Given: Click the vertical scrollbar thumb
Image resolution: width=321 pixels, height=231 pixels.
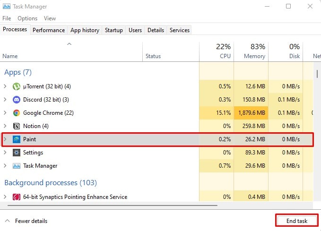Looking at the screenshot, I should coord(317,74).
